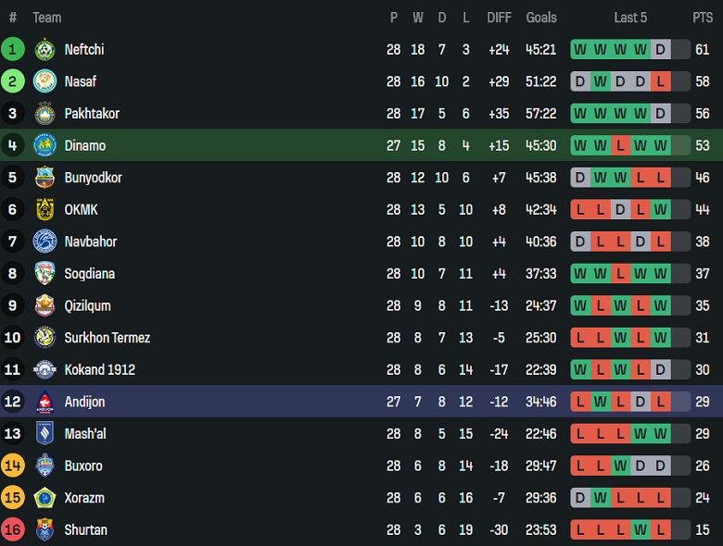Click the OKMK yellow crest icon

pyautogui.click(x=44, y=210)
